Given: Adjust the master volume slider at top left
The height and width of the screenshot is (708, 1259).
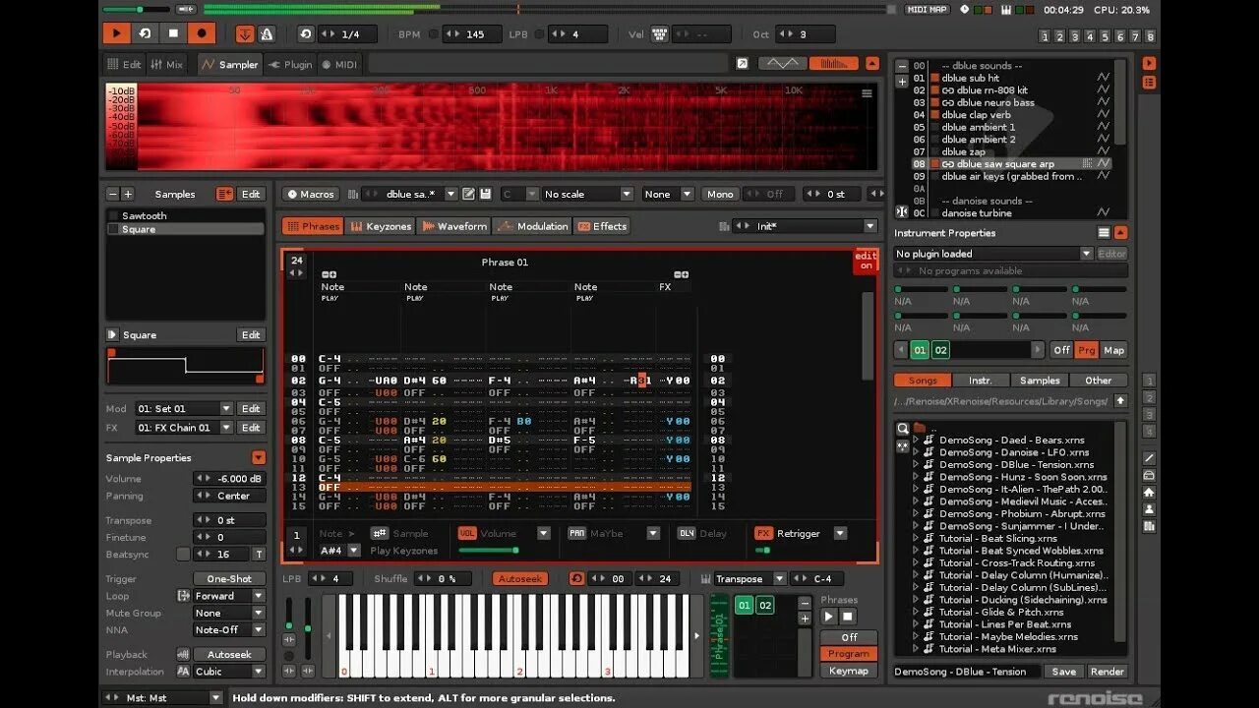Looking at the screenshot, I should coord(136,9).
